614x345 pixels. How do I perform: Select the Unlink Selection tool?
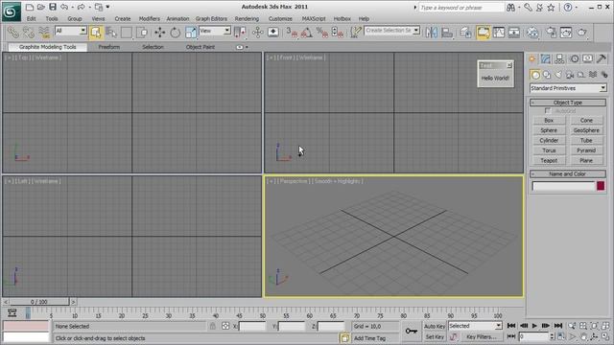coord(29,32)
